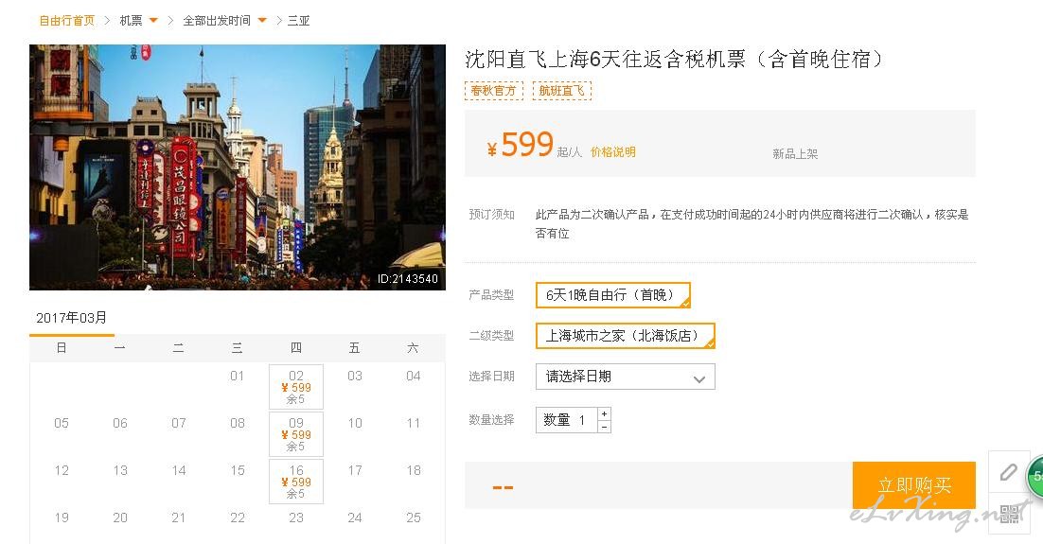
Task: Click calendar date 10
Action: (x=355, y=423)
